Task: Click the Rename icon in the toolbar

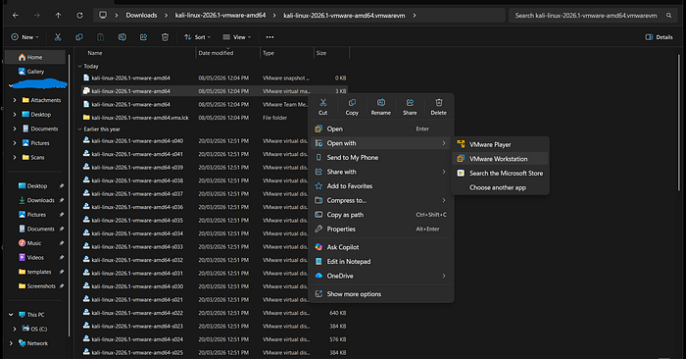Action: coord(122,37)
